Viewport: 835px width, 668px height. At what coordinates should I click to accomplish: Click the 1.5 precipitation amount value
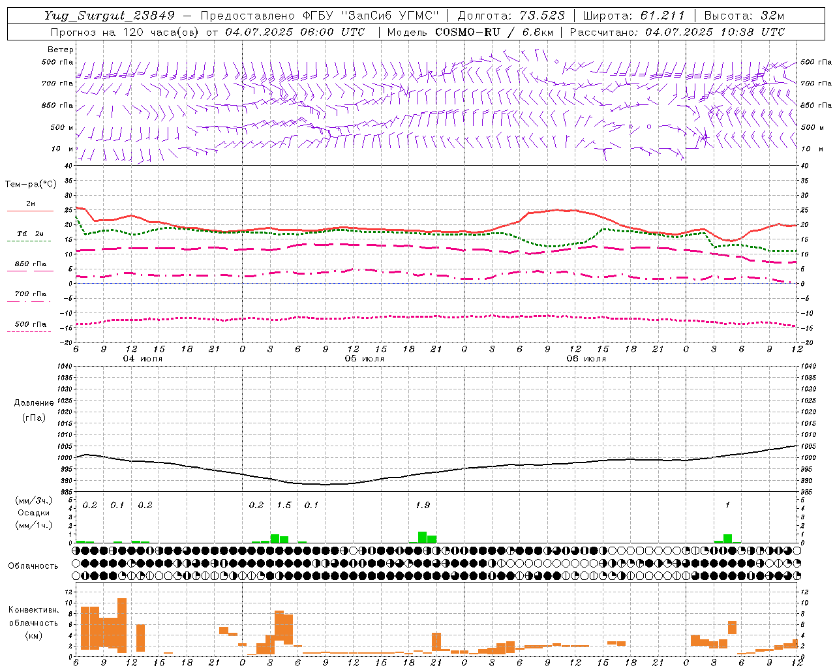tap(284, 506)
